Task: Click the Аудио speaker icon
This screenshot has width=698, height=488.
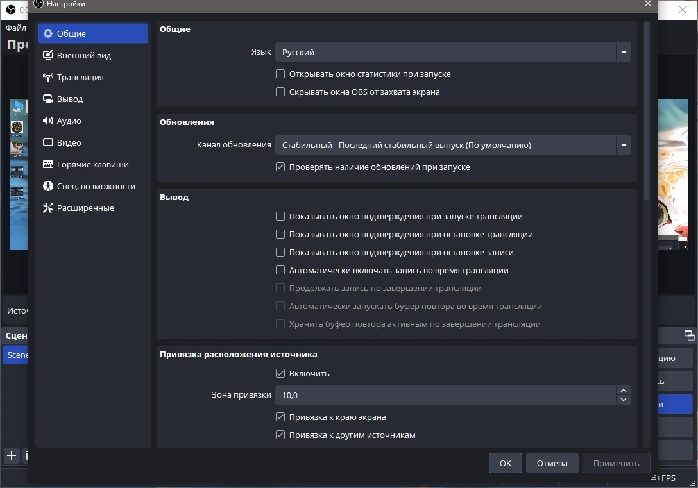Action: [47, 121]
